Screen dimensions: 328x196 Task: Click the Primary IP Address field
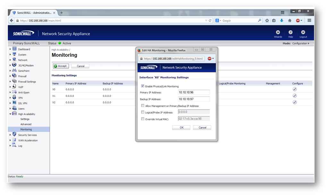pos(194,92)
